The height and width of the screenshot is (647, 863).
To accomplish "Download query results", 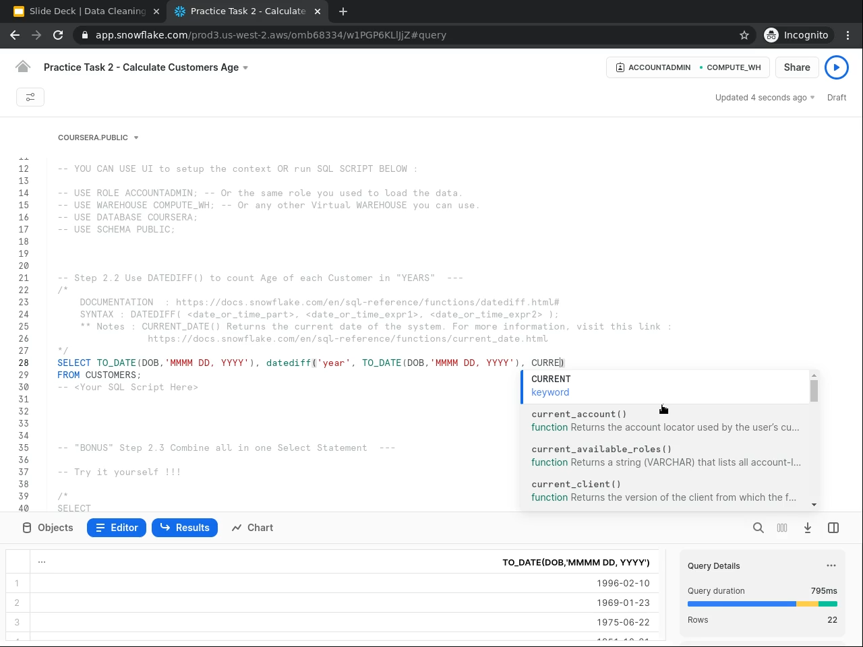I will pyautogui.click(x=807, y=528).
